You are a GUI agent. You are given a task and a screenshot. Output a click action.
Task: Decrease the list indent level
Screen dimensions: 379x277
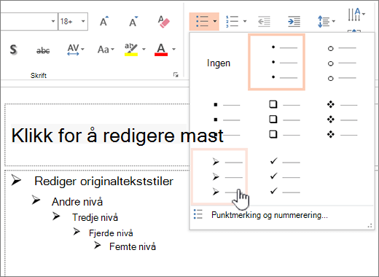[264, 21]
